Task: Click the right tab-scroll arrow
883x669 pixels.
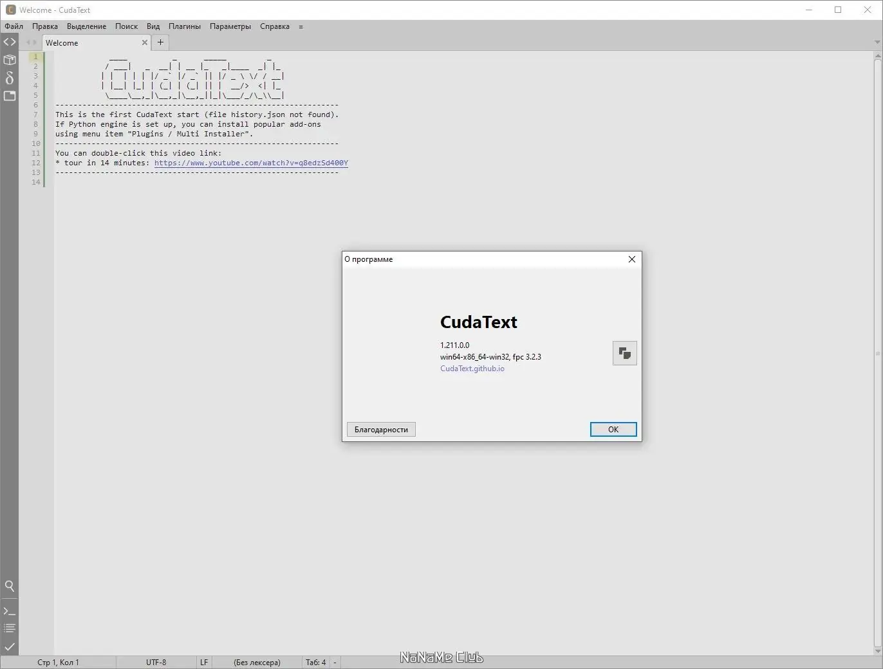Action: [x=35, y=42]
